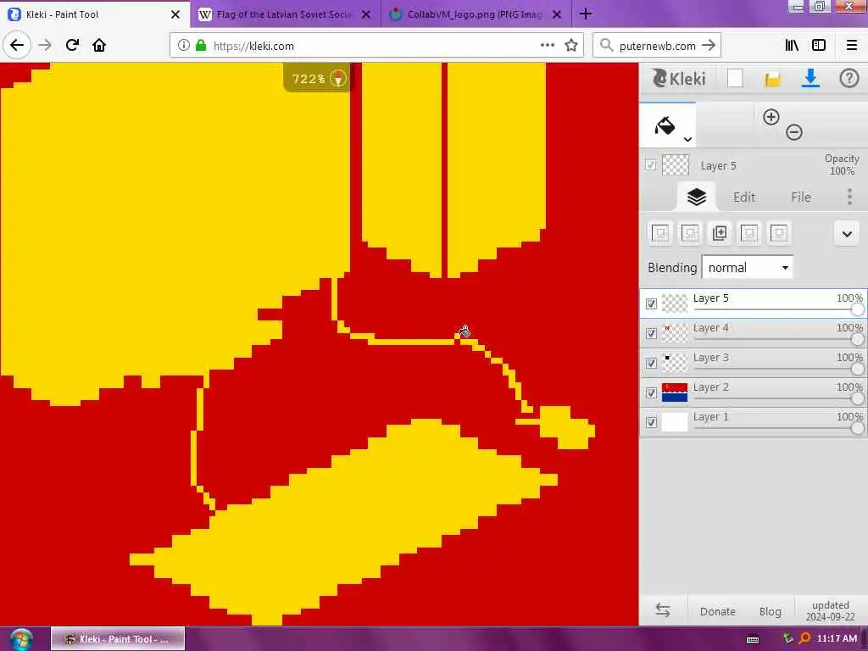Click the Kleki logo

679,79
